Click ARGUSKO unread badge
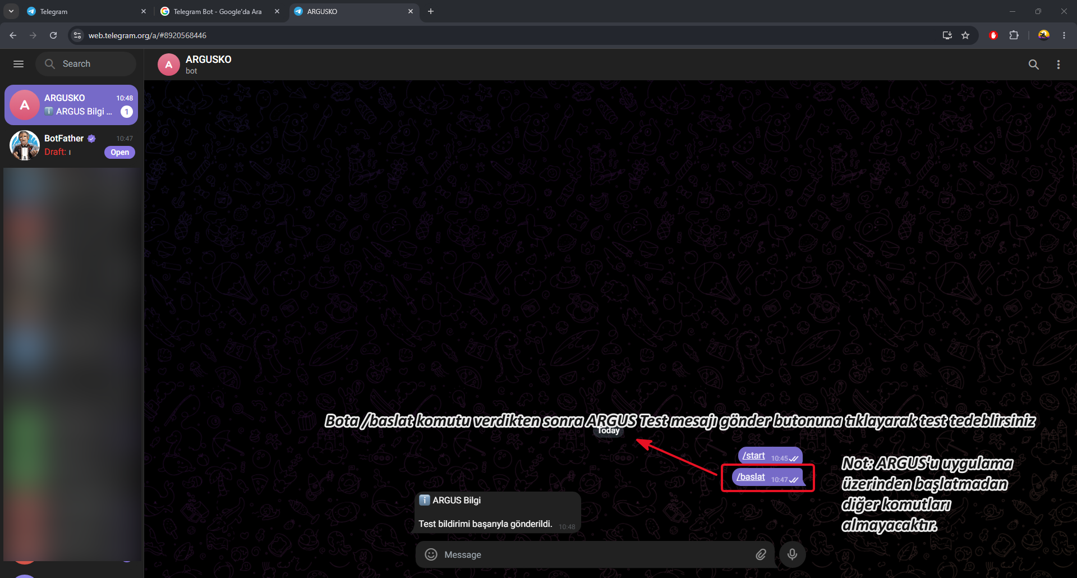 (x=127, y=112)
